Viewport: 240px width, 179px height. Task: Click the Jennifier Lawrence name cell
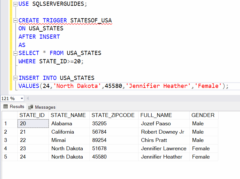tap(164, 148)
